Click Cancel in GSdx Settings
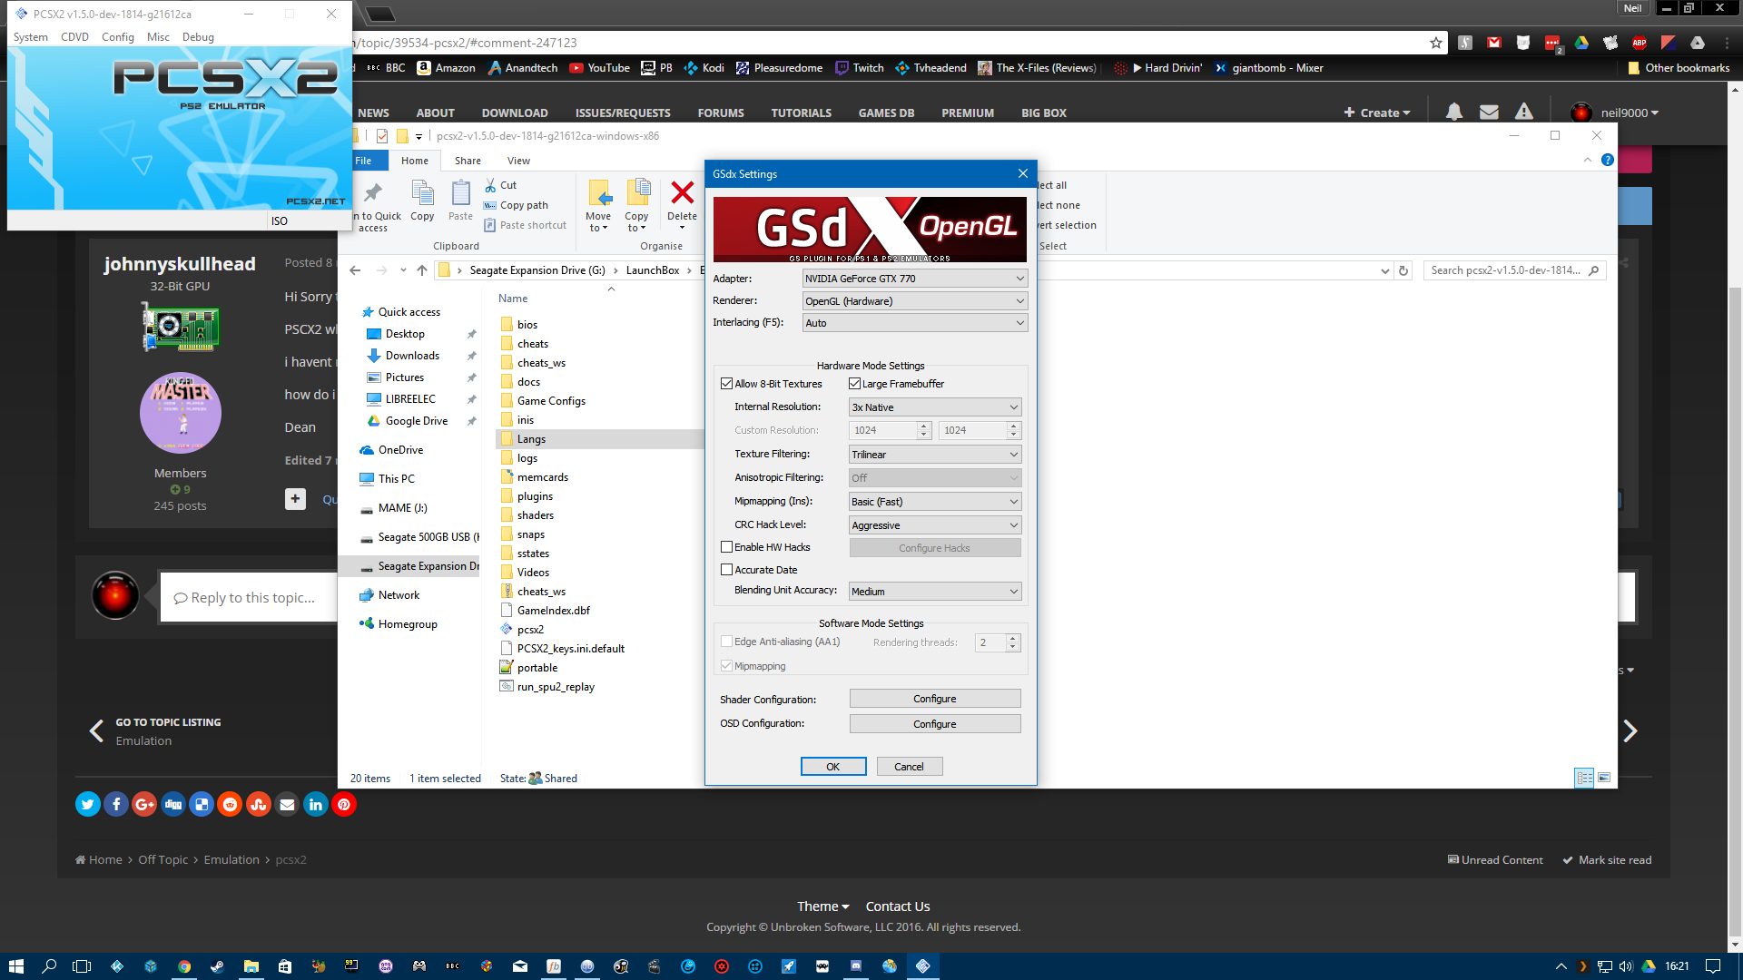Screen dimensions: 1743x980 [909, 767]
